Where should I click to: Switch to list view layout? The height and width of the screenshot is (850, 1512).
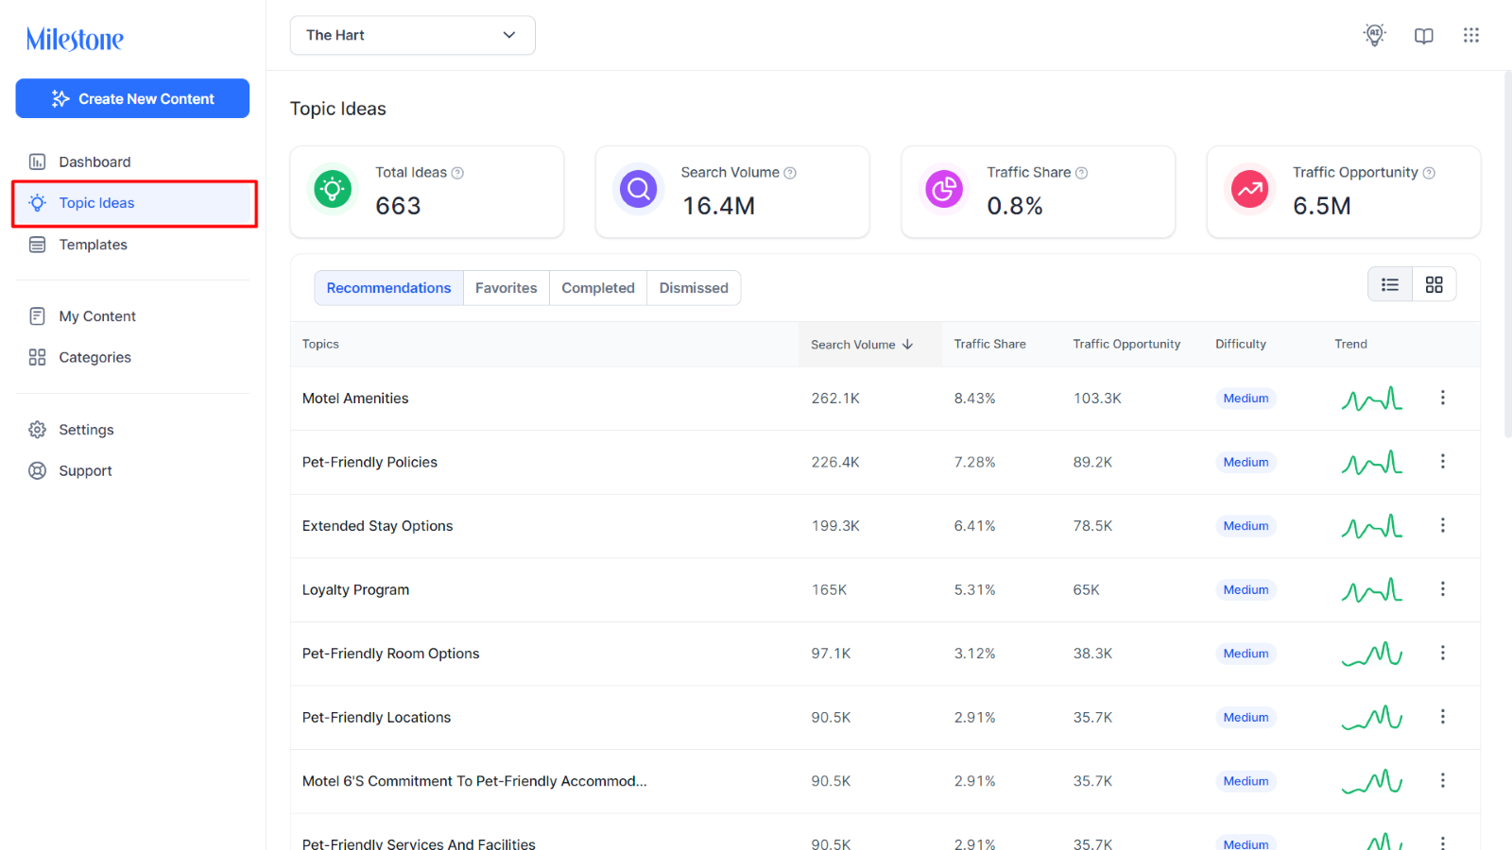pyautogui.click(x=1390, y=284)
